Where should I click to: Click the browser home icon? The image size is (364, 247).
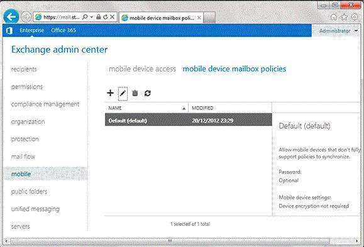pos(334,17)
